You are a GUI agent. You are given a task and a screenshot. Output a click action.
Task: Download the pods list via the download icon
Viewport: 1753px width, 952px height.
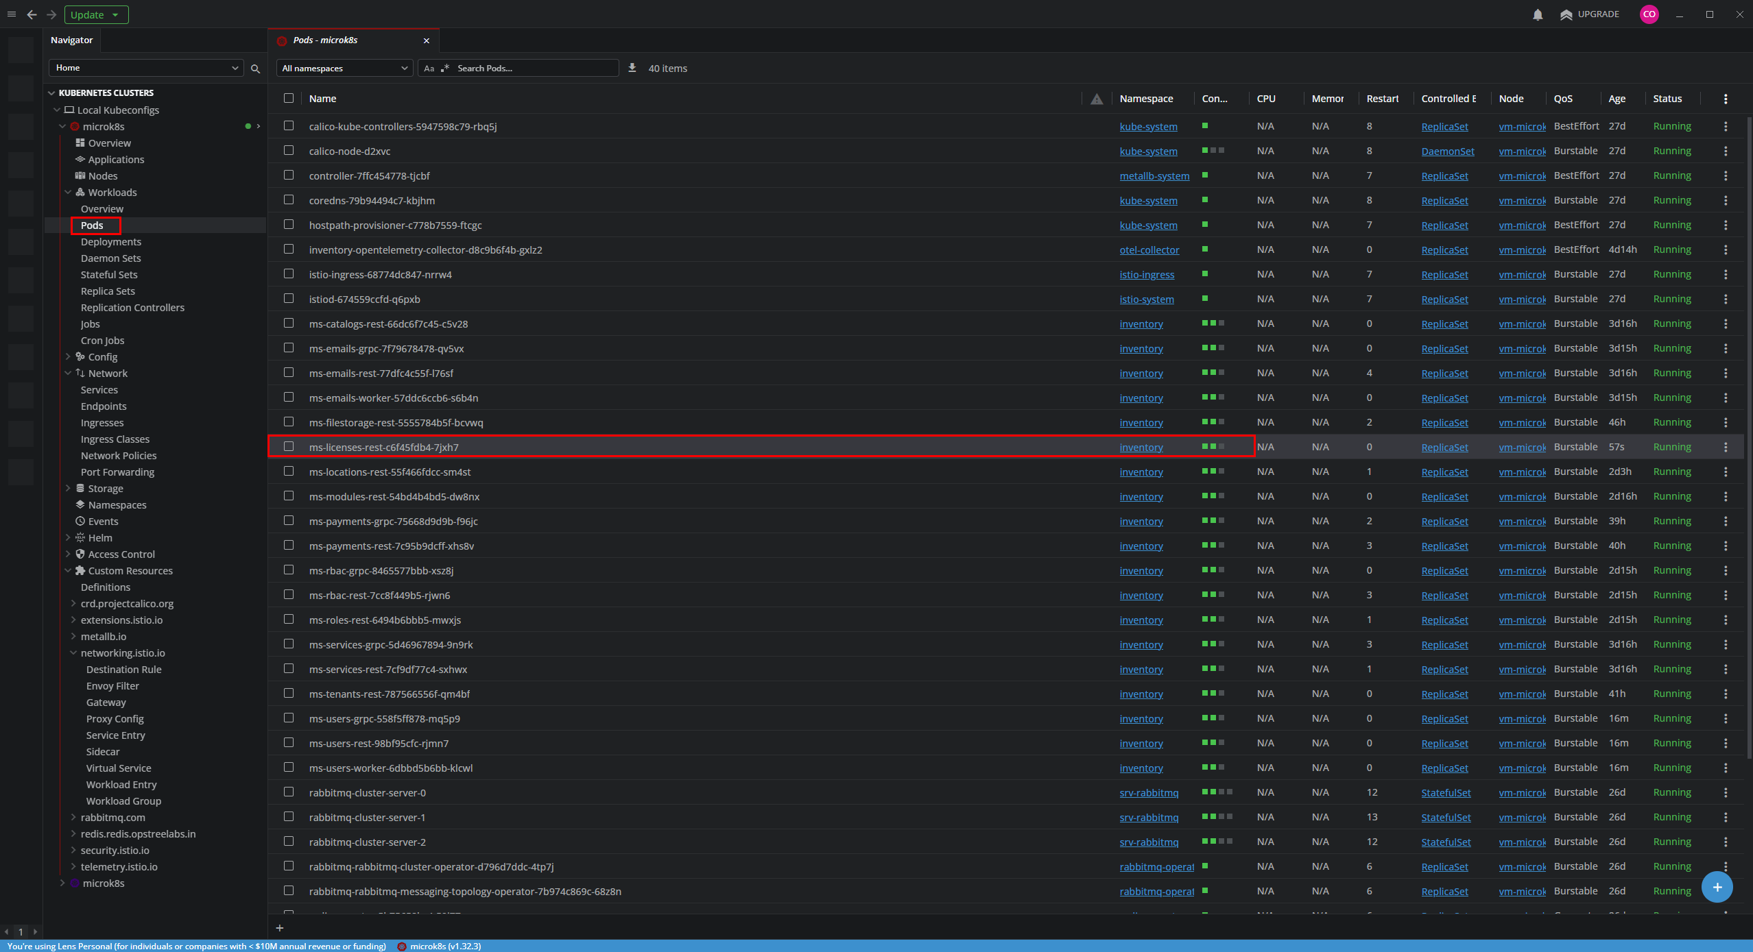[632, 68]
